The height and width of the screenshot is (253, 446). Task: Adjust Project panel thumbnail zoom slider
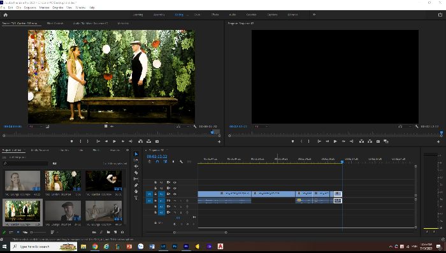tap(38, 232)
